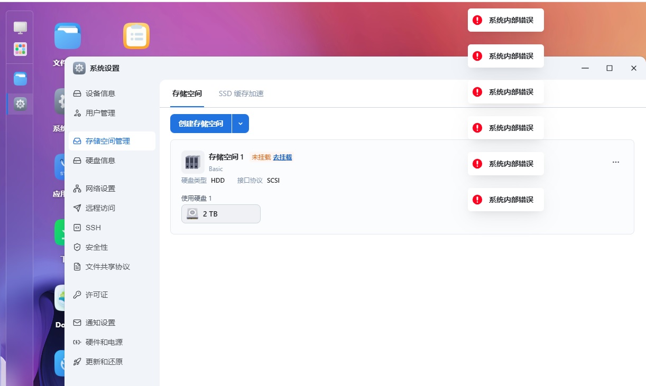Click the 未挂载 status label
The height and width of the screenshot is (386, 646).
[x=261, y=157]
